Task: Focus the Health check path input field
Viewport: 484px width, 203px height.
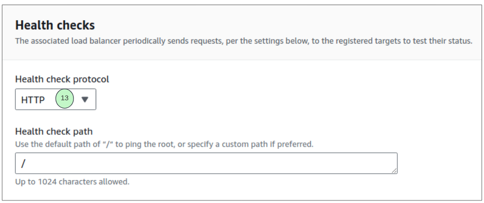Action: (x=206, y=163)
